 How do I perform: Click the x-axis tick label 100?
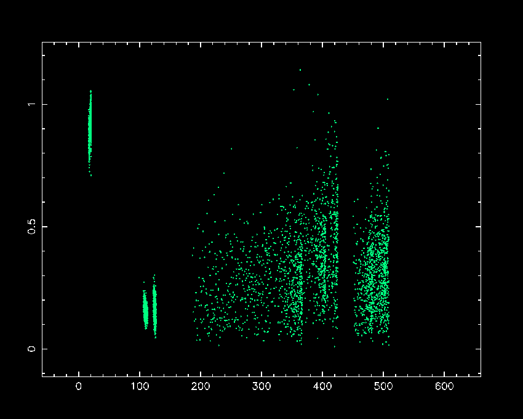pyautogui.click(x=140, y=386)
